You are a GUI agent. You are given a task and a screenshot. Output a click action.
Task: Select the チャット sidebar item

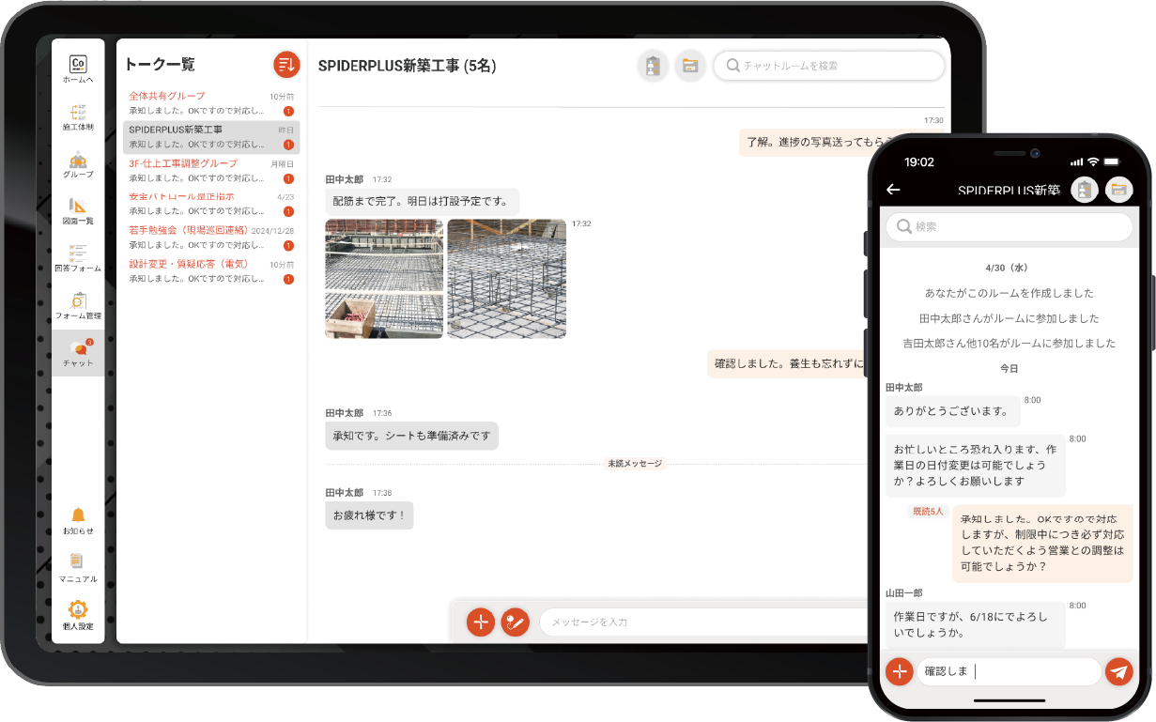pyautogui.click(x=78, y=353)
